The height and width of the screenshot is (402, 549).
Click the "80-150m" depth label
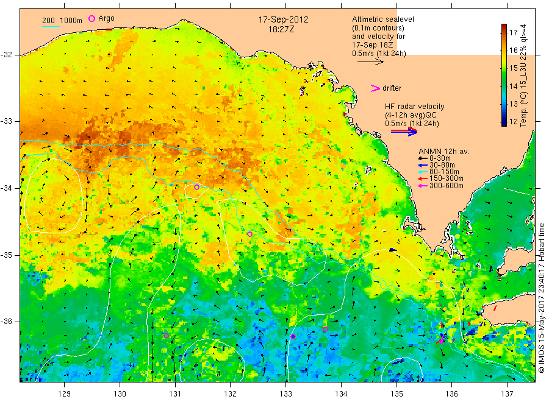click(x=444, y=172)
